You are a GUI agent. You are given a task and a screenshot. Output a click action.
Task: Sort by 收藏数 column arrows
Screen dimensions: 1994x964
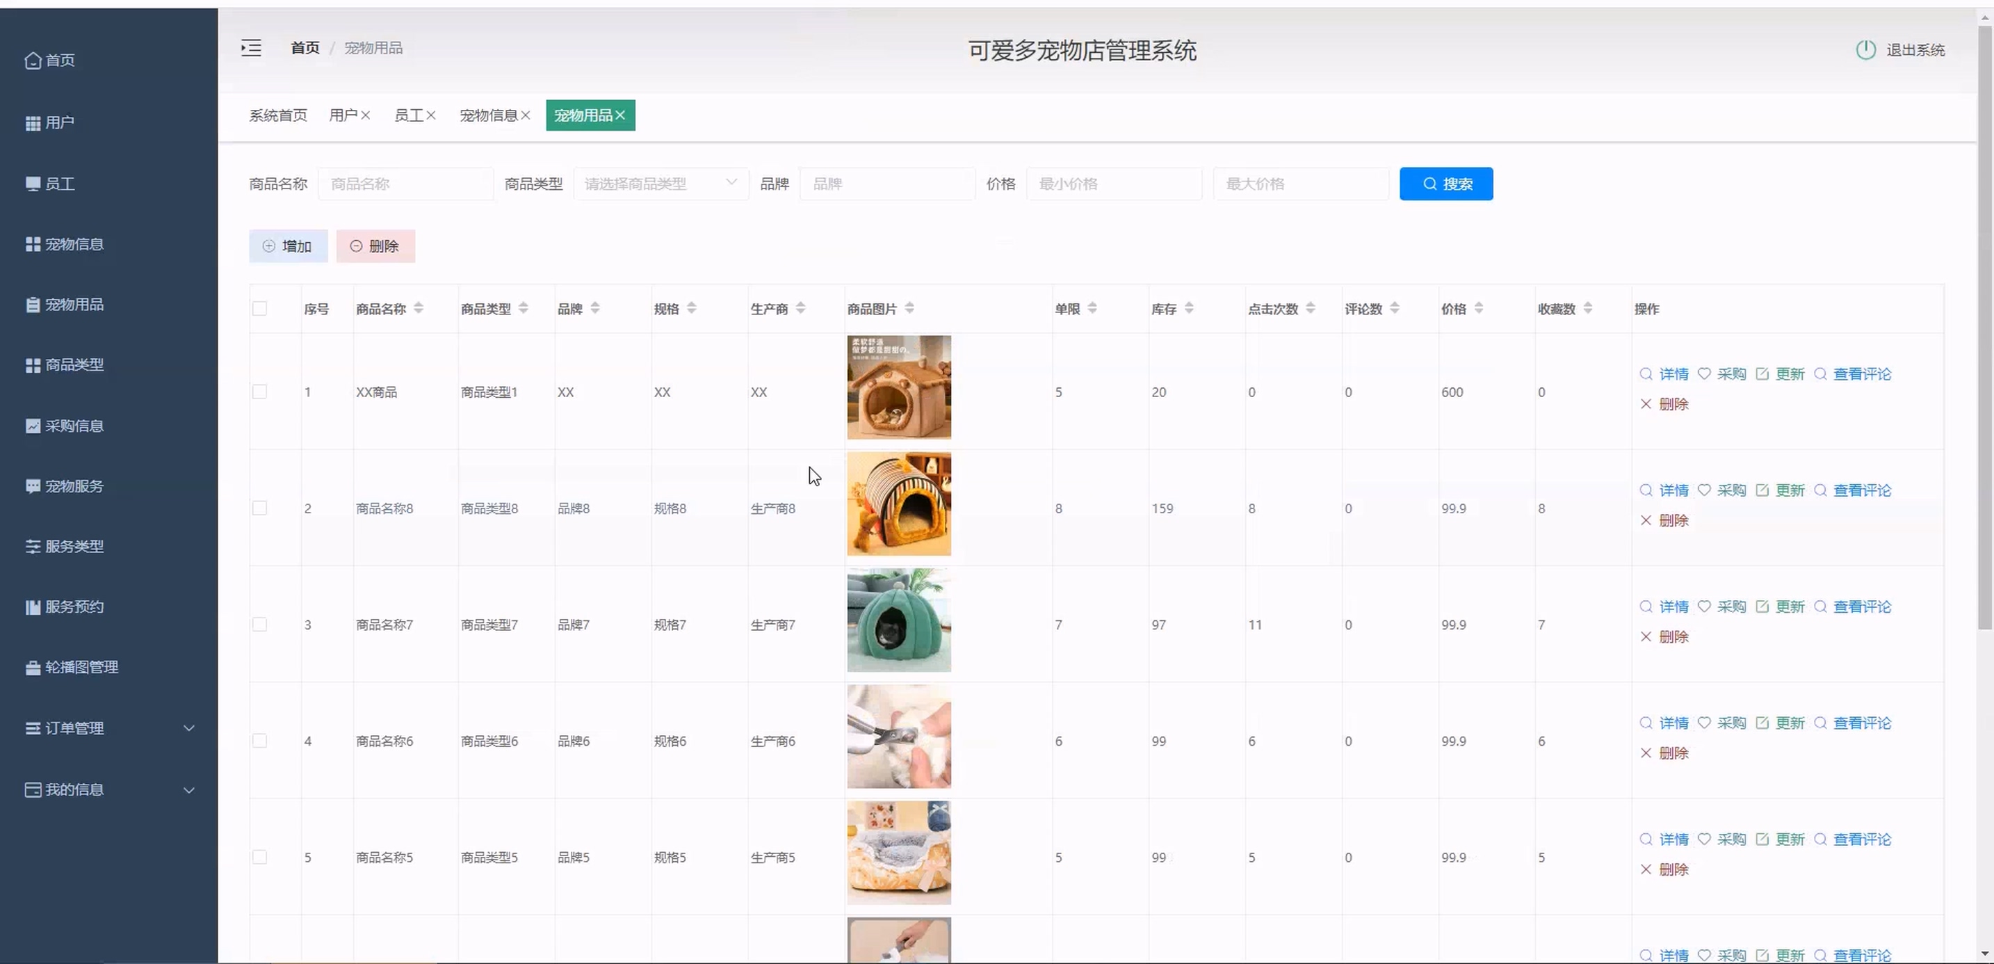1587,308
